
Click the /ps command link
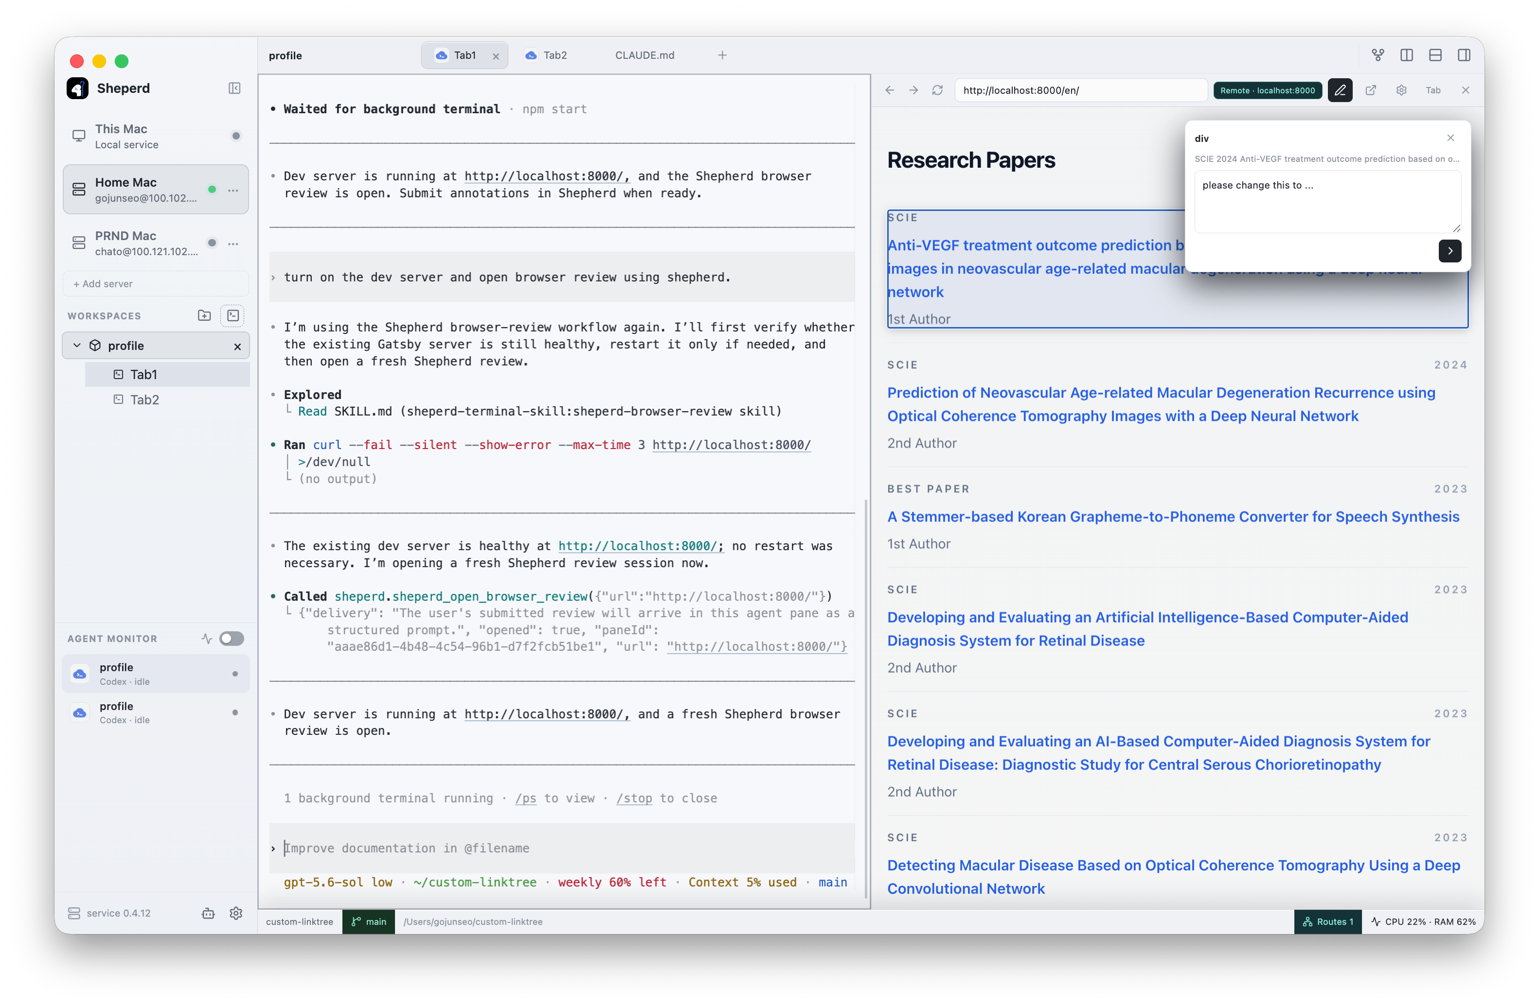(x=526, y=798)
